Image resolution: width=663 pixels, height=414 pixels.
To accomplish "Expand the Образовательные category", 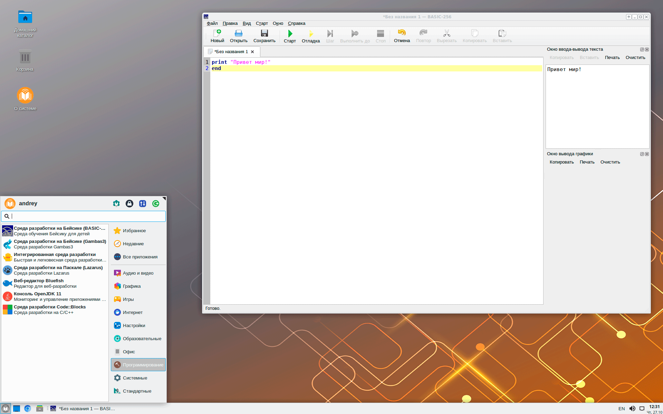I will coord(142,339).
